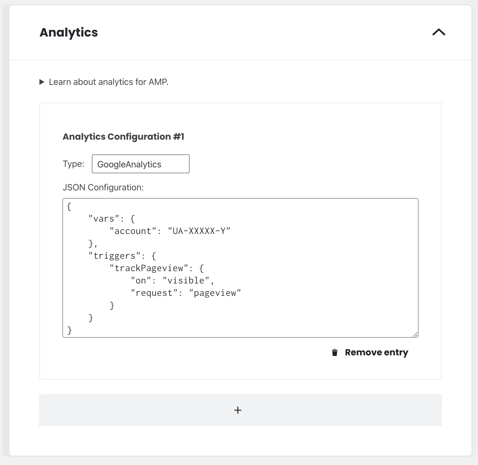478x465 pixels.
Task: Click the "trackPageview" line in JSON
Action: (x=157, y=268)
